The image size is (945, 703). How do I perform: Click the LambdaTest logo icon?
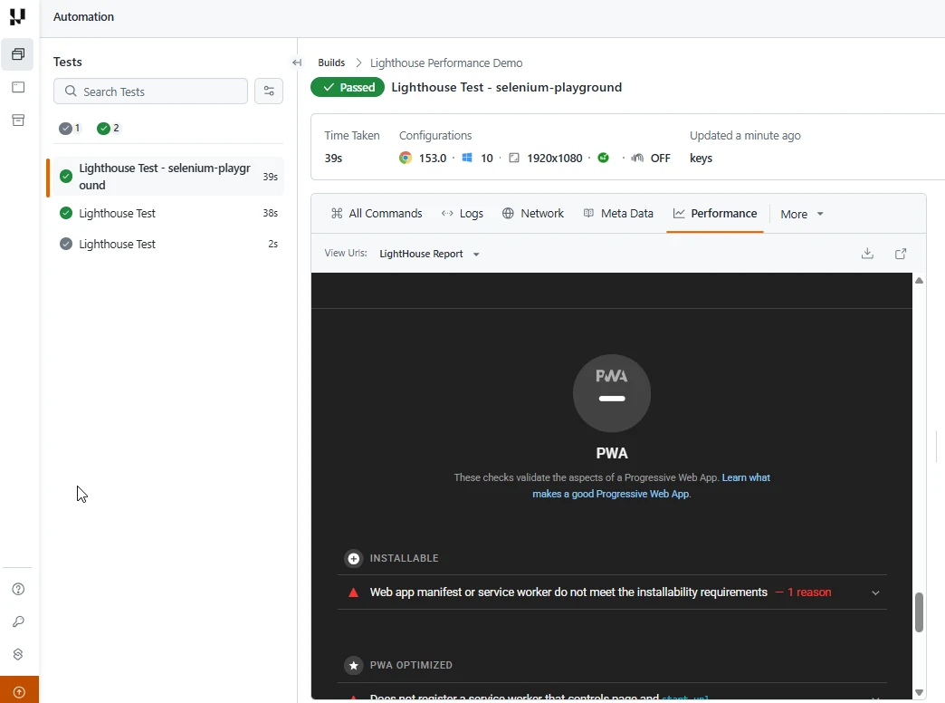[17, 16]
